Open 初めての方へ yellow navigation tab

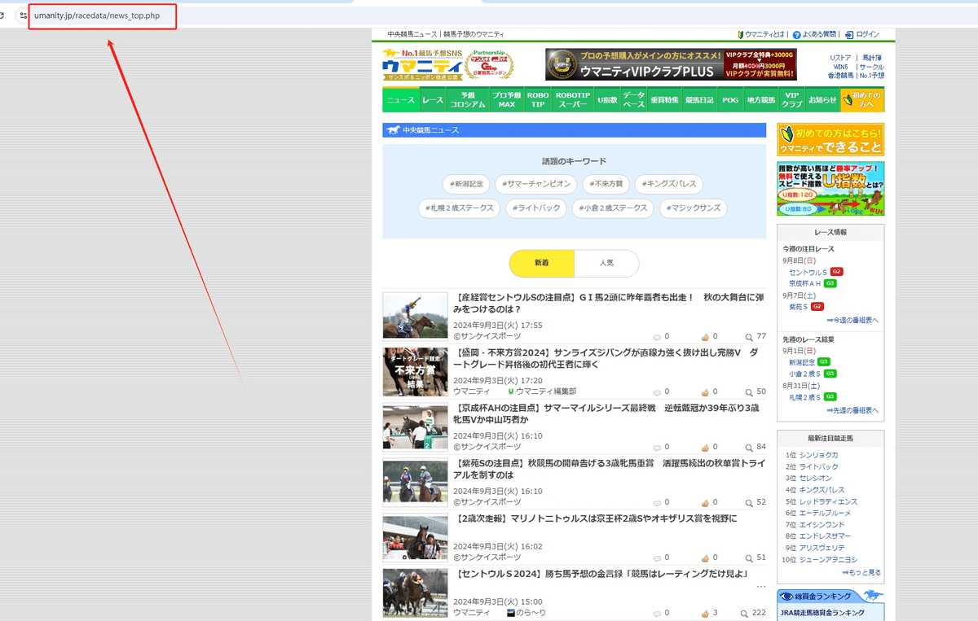(x=862, y=99)
